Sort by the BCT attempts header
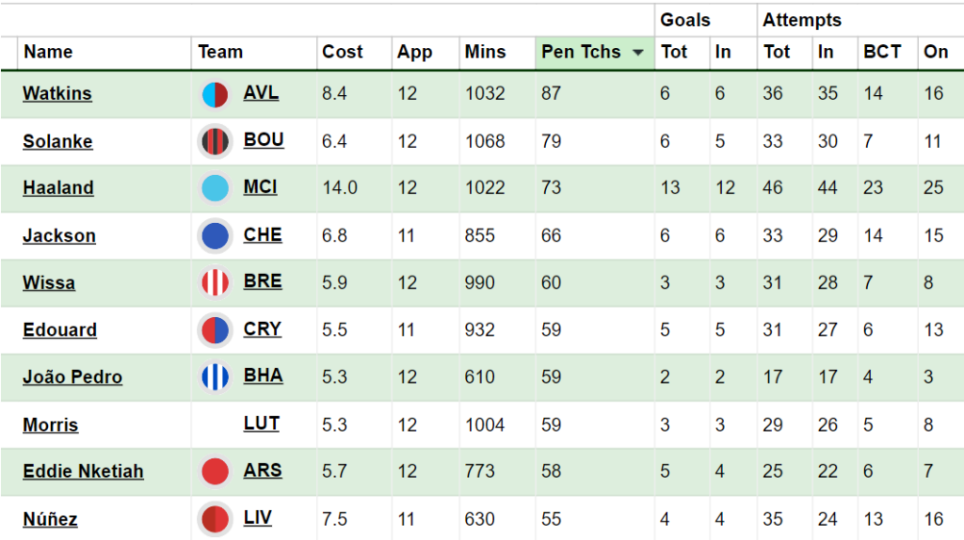964x540 pixels. 881,53
